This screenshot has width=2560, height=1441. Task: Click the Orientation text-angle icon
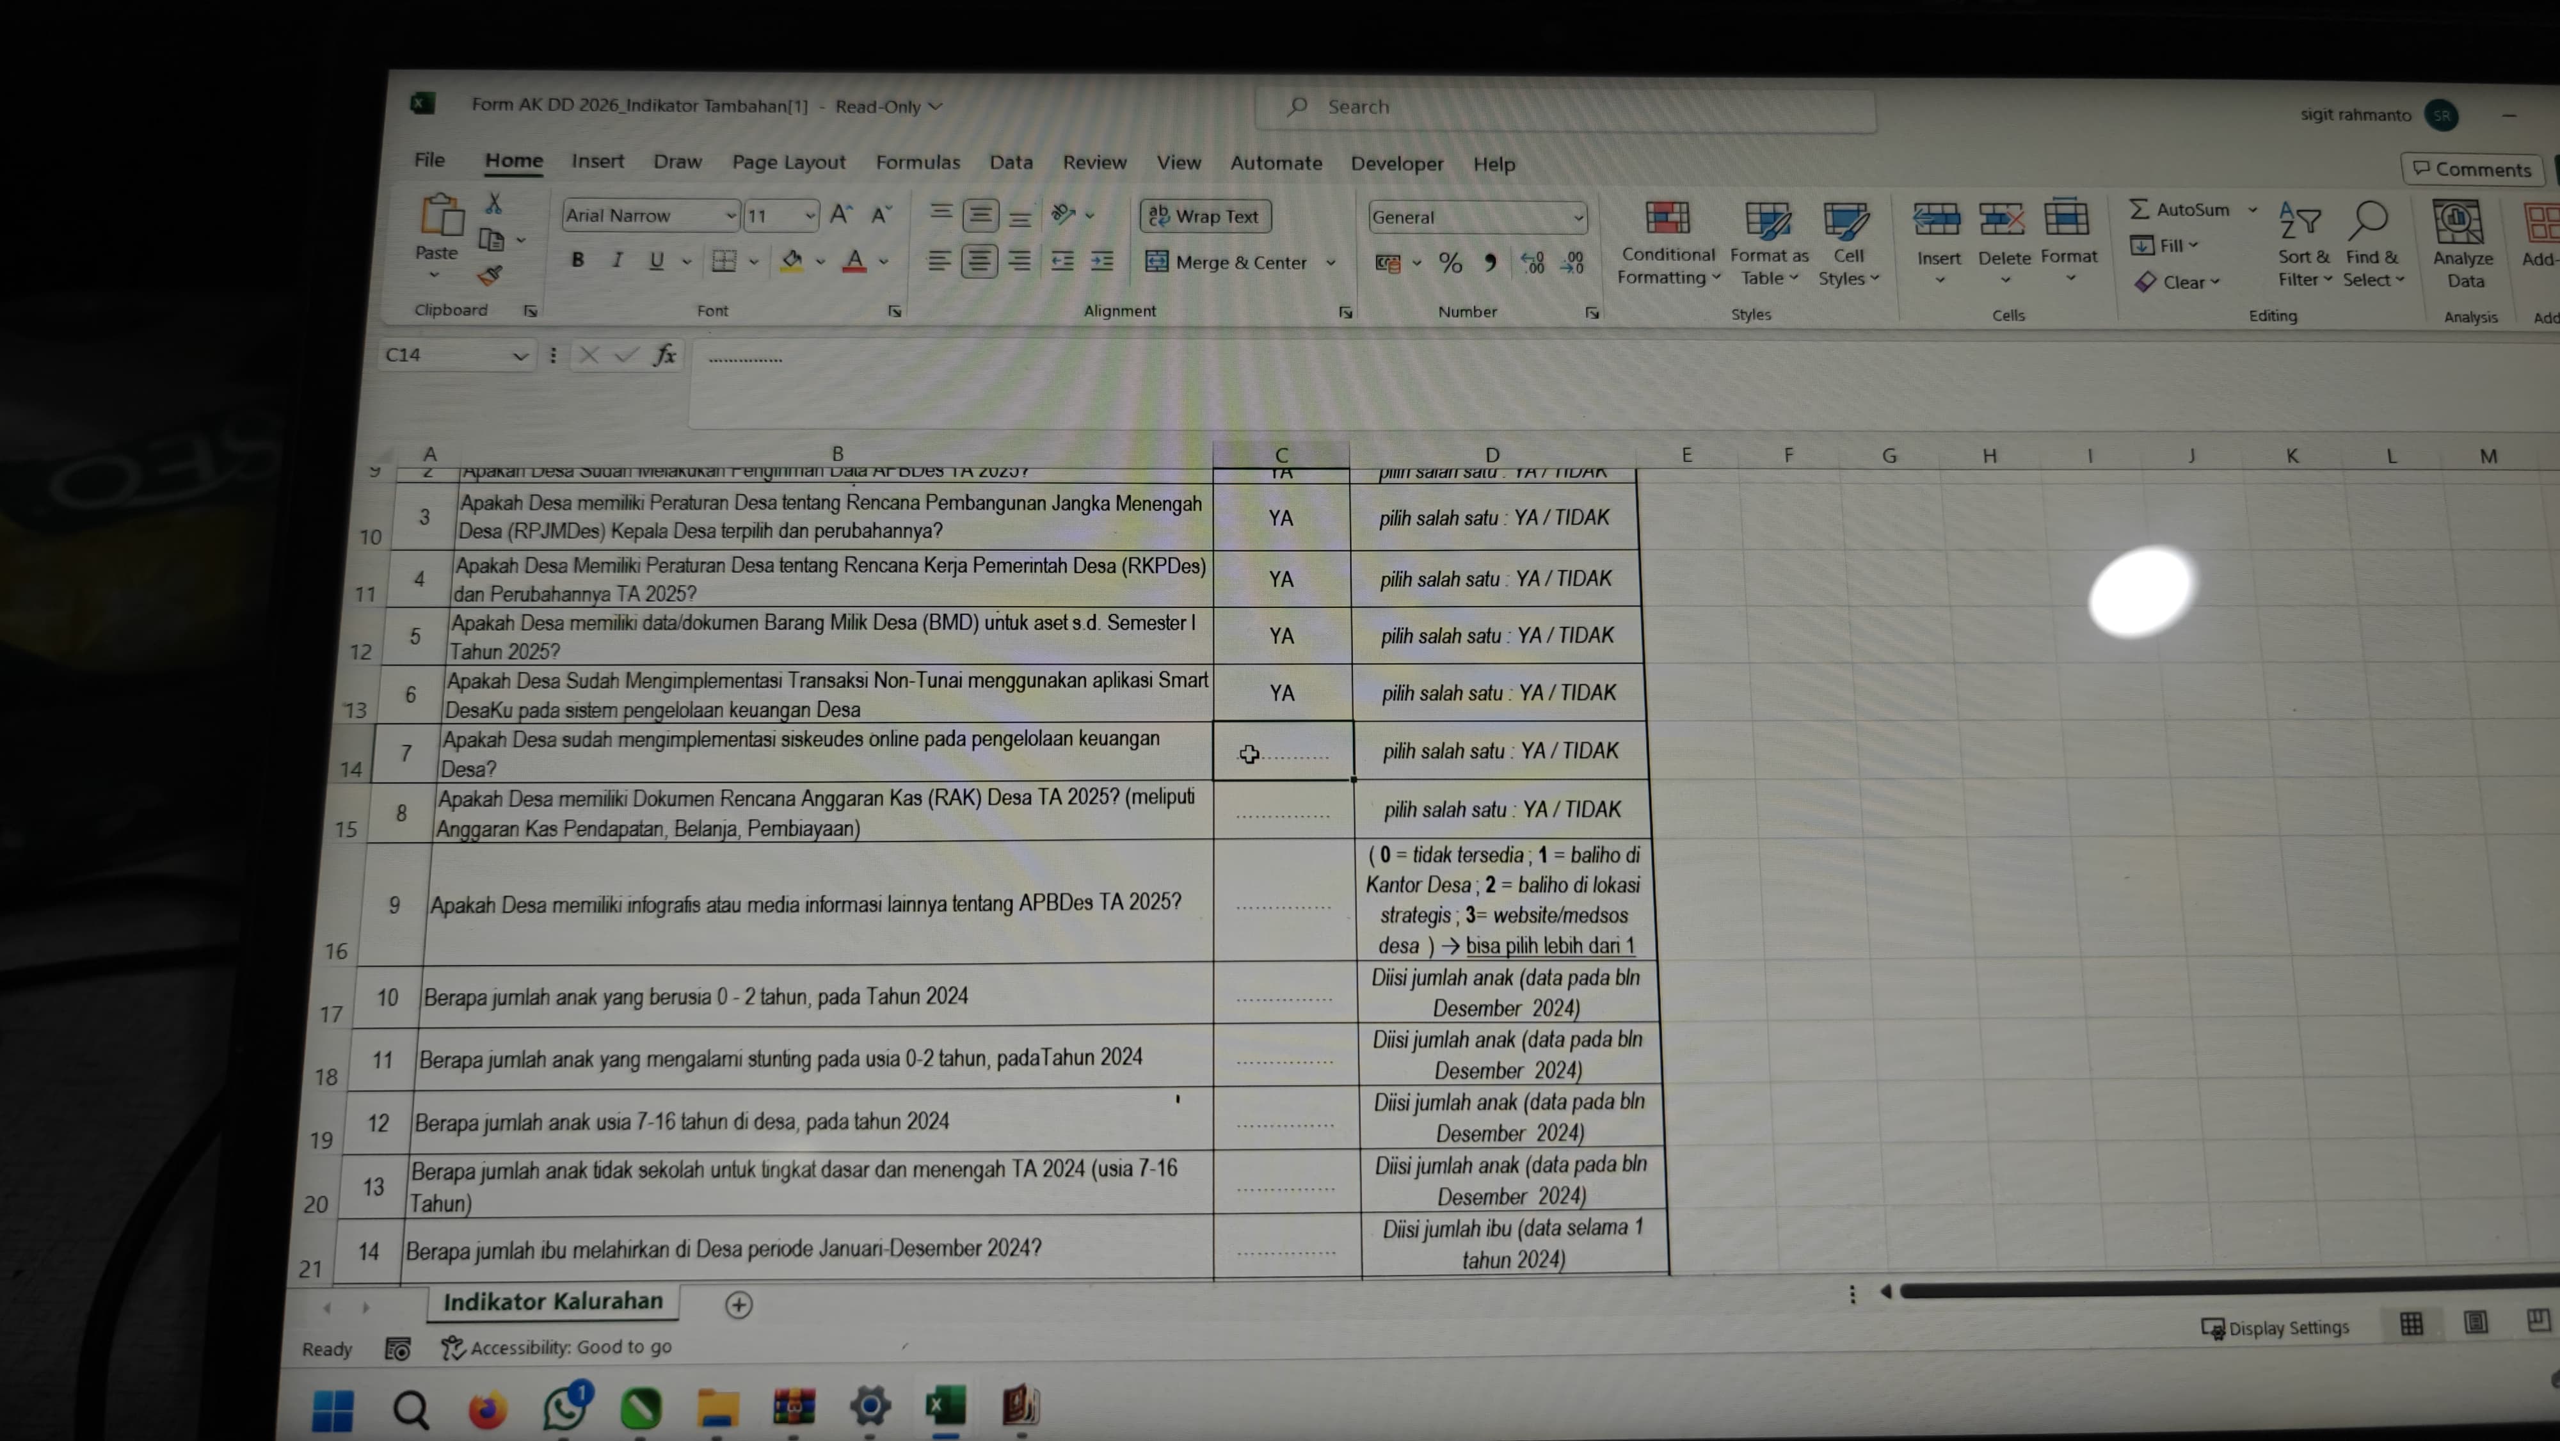coord(1063,214)
